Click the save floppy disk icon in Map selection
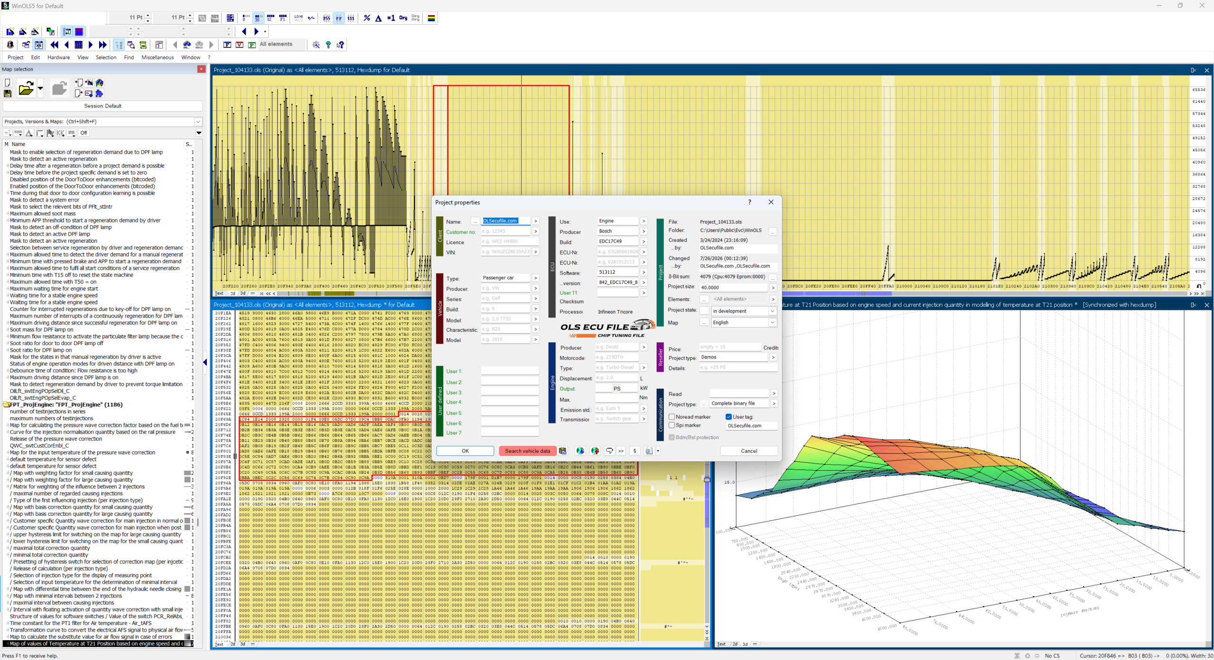Viewport: 1214px width, 660px height. click(x=8, y=93)
